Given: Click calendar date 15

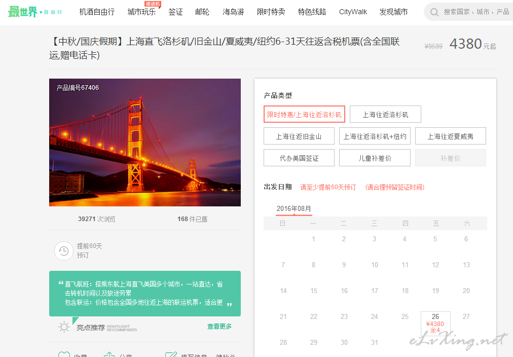Looking at the screenshot, I should click(314, 291).
